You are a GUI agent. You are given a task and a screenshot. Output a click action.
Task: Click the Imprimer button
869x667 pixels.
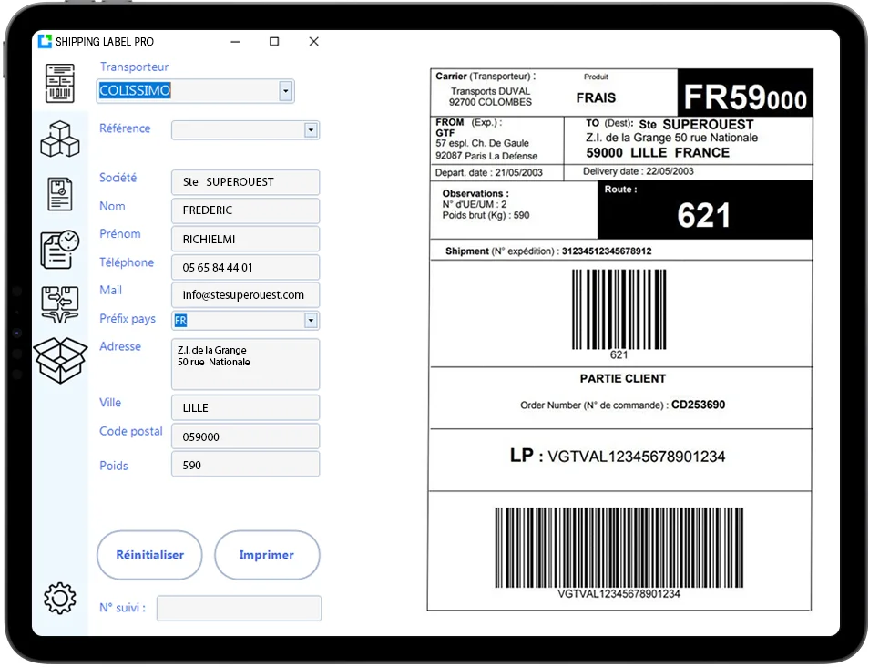point(267,555)
